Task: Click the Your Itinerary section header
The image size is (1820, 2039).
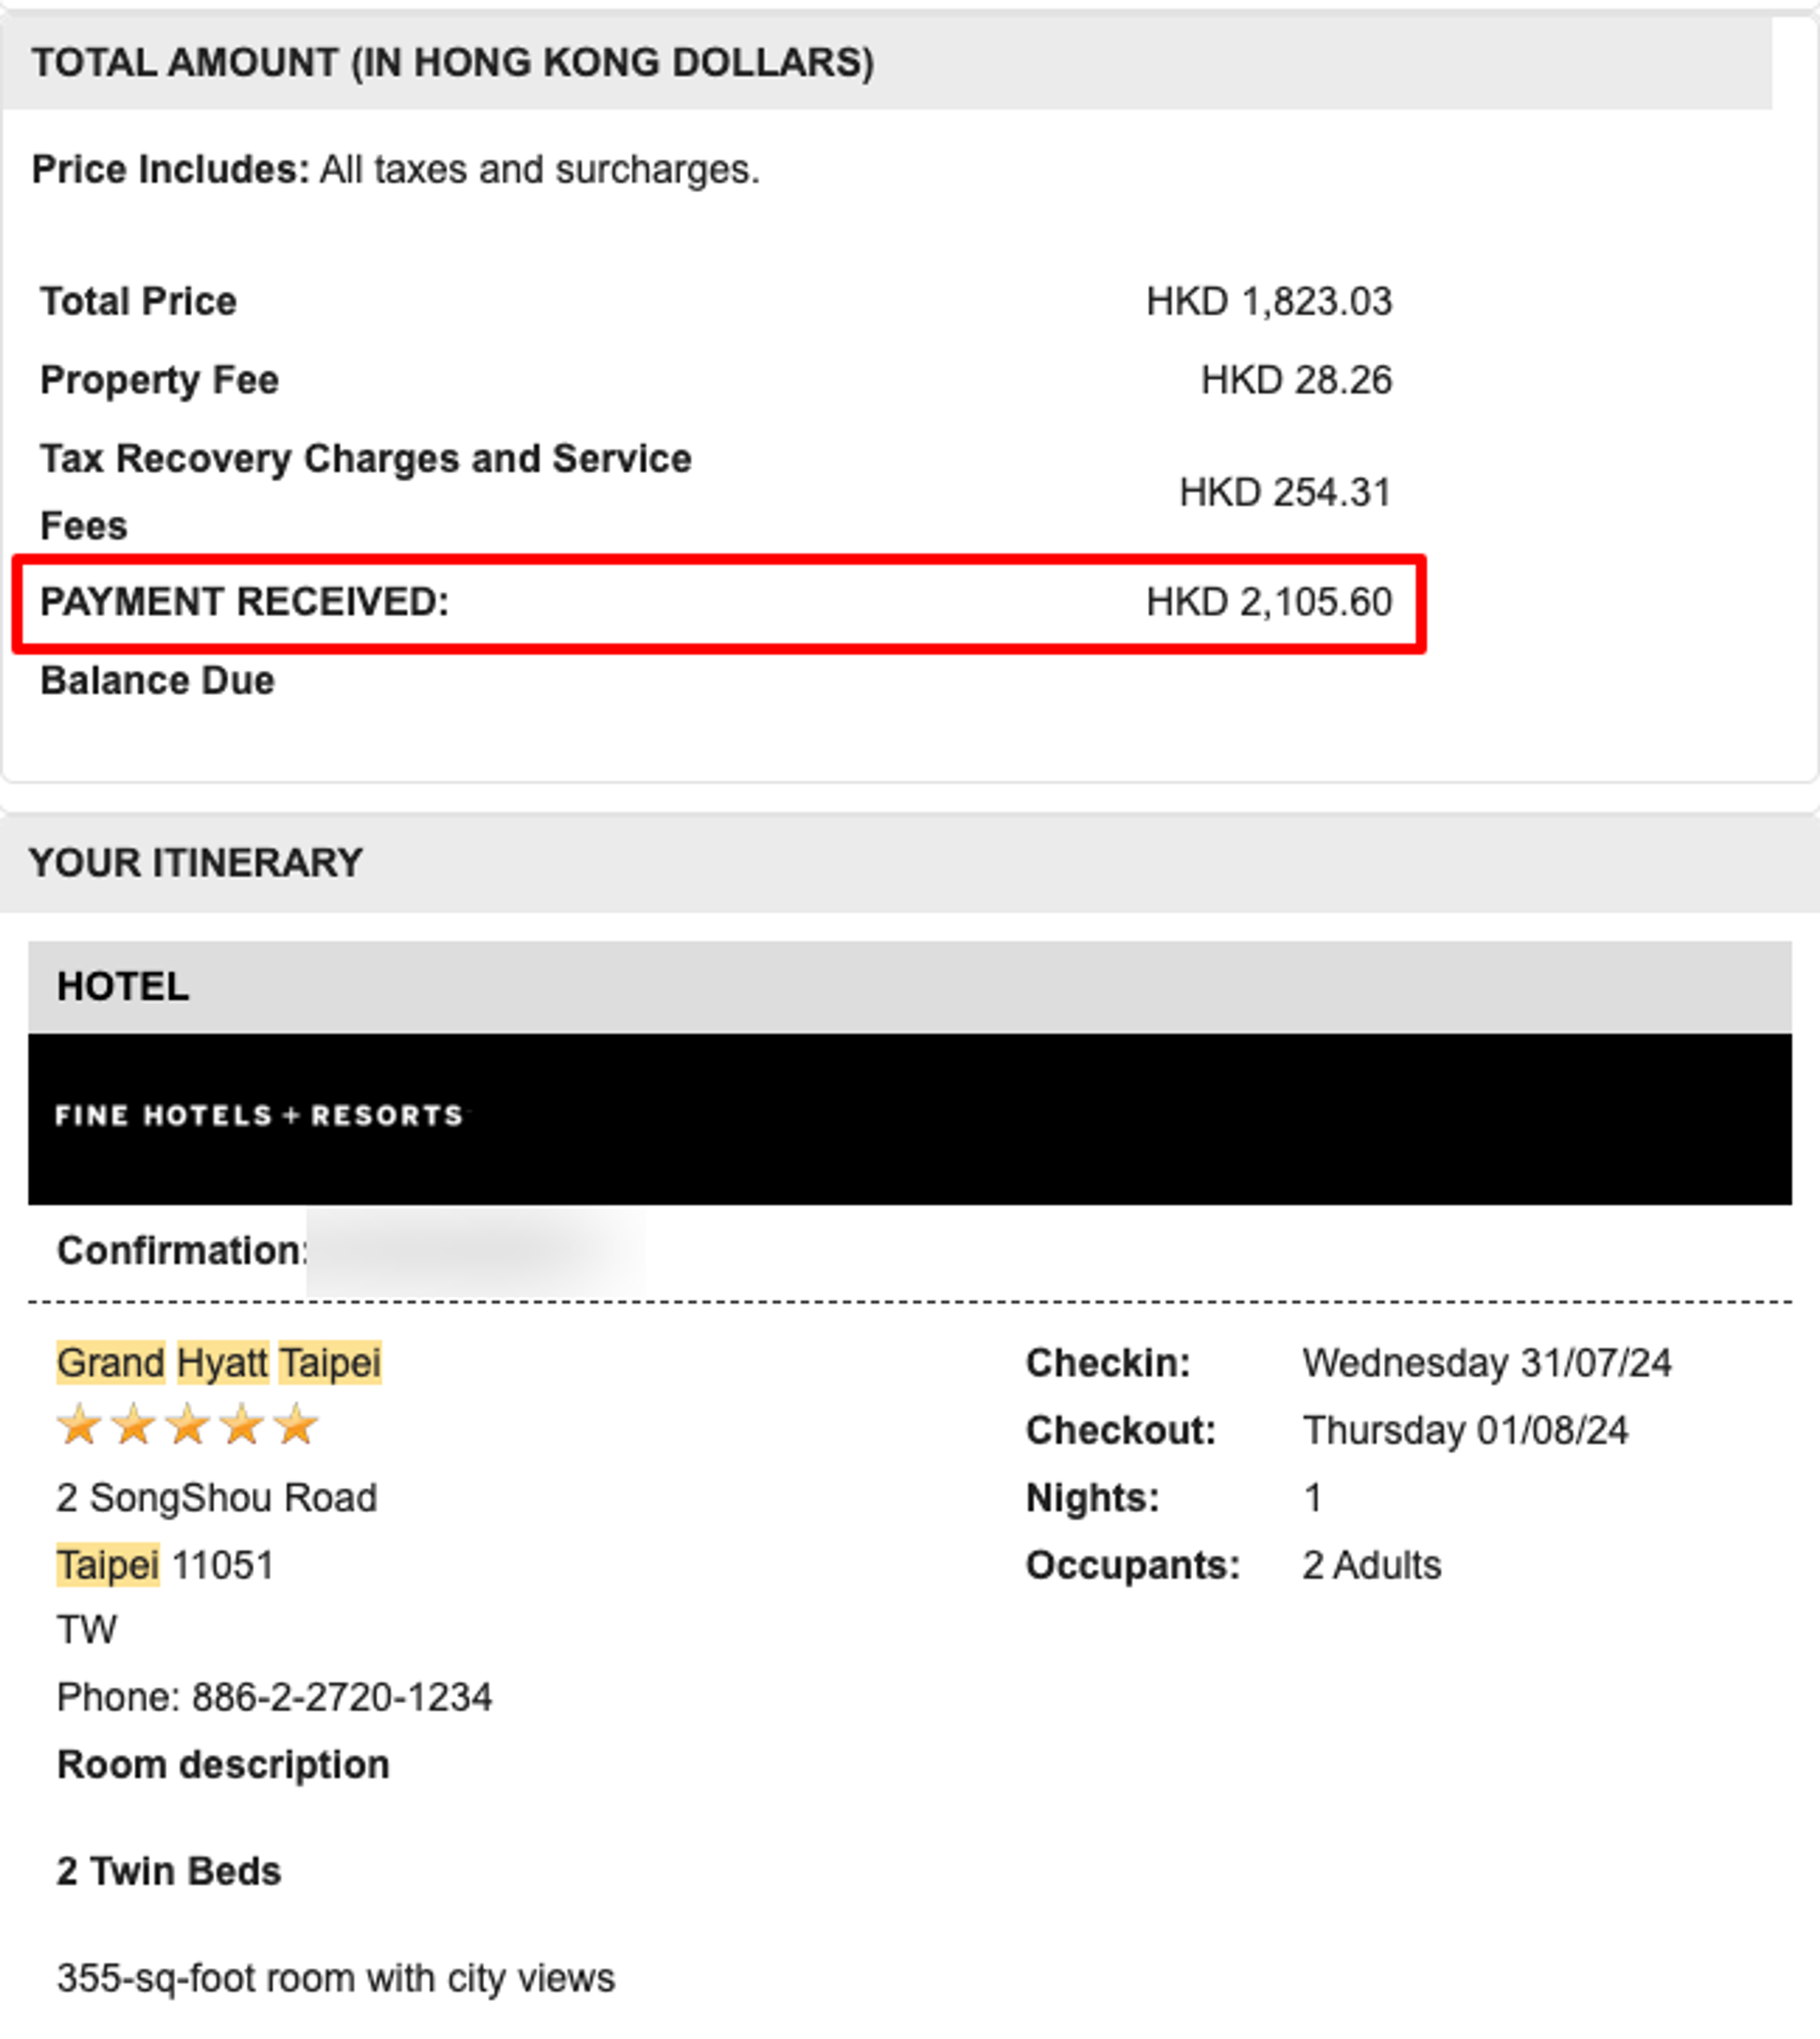Action: [910, 863]
